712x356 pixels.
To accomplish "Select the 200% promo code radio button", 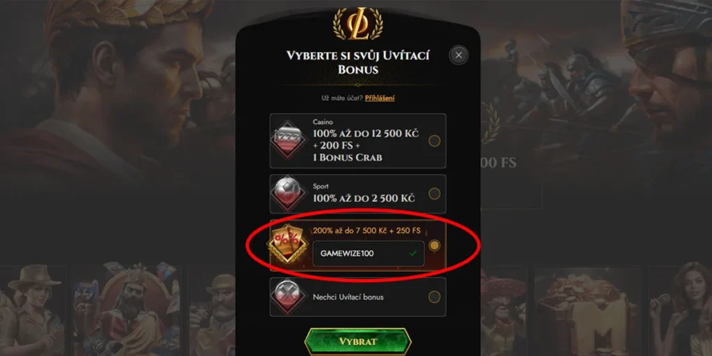I will click(435, 245).
